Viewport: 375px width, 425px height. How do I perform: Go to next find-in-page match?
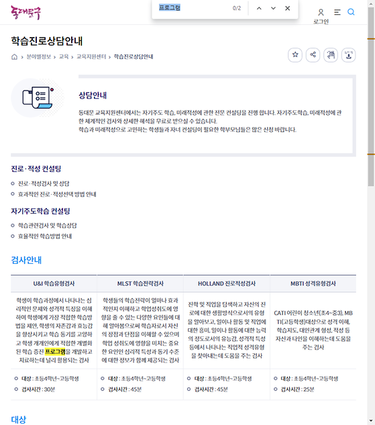point(273,8)
